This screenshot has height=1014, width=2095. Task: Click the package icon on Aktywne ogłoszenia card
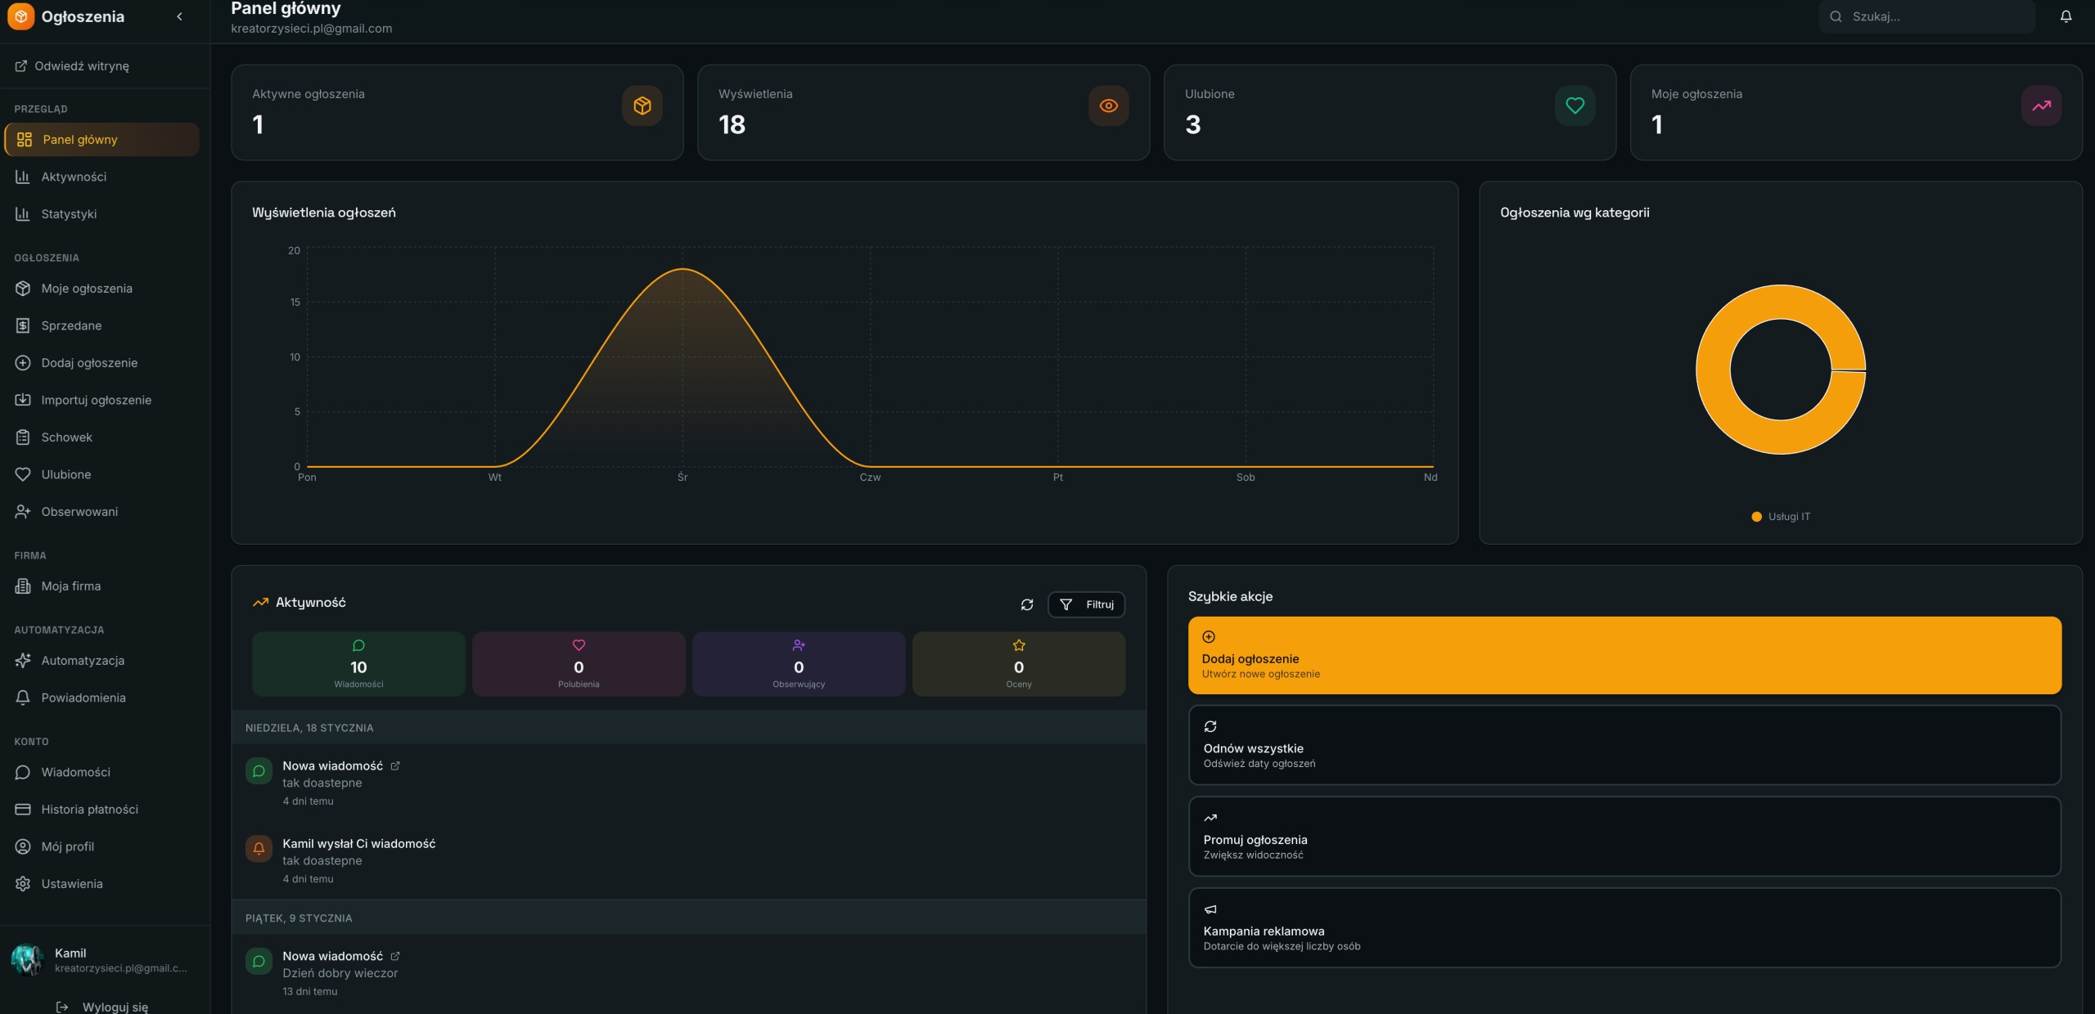642,105
